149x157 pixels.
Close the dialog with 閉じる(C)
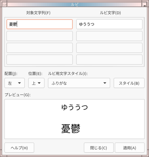click(x=99, y=147)
